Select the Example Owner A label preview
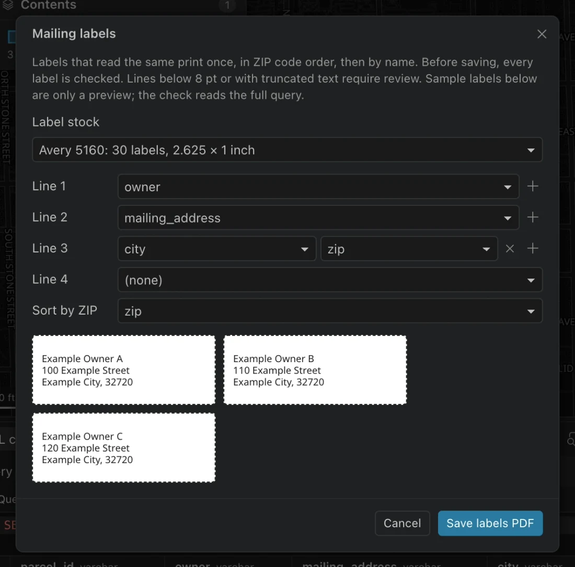 (123, 370)
